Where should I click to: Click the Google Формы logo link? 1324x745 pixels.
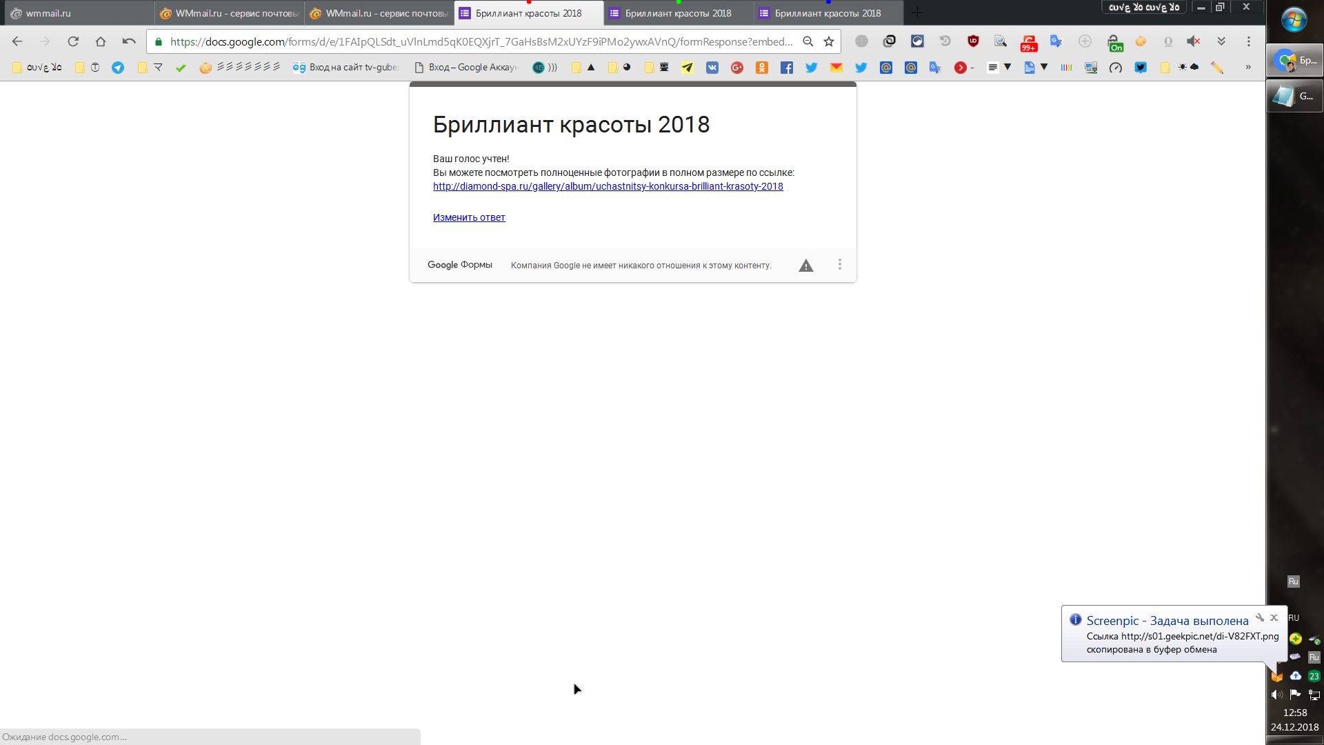(x=459, y=265)
